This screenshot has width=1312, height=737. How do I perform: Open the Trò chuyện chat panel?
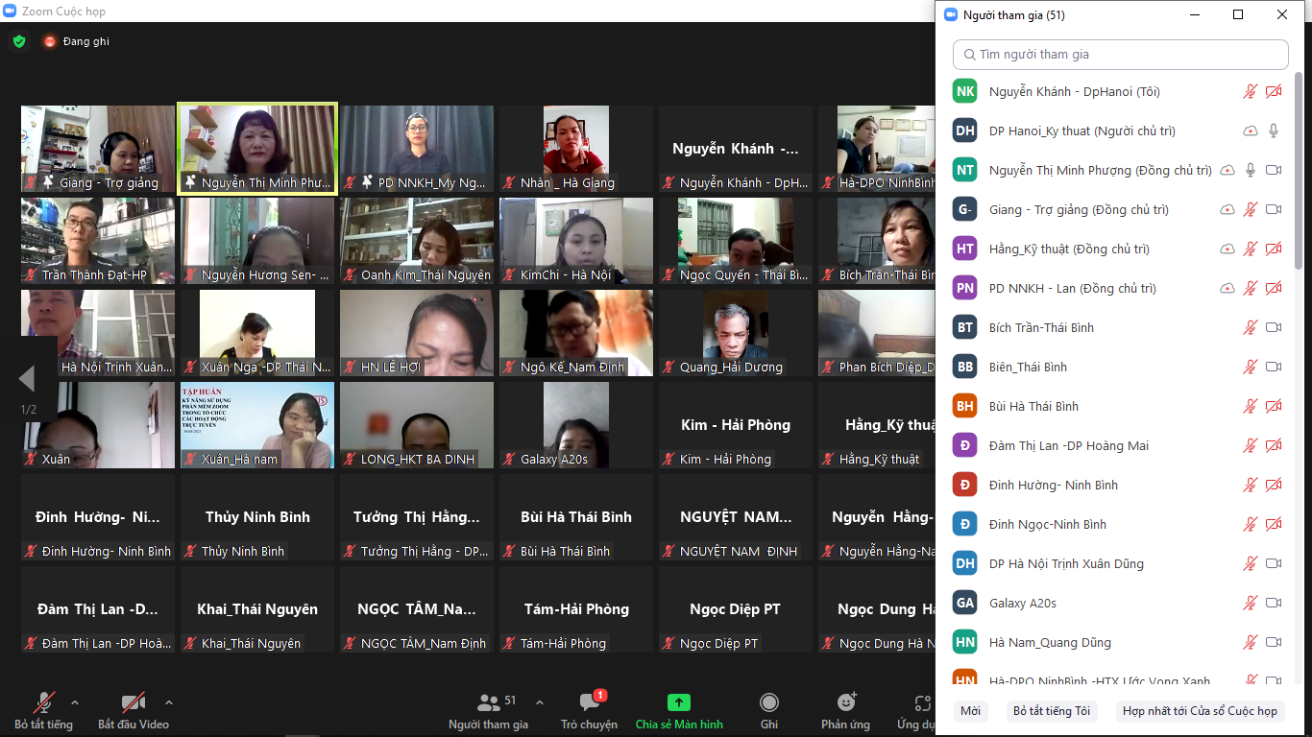click(590, 711)
